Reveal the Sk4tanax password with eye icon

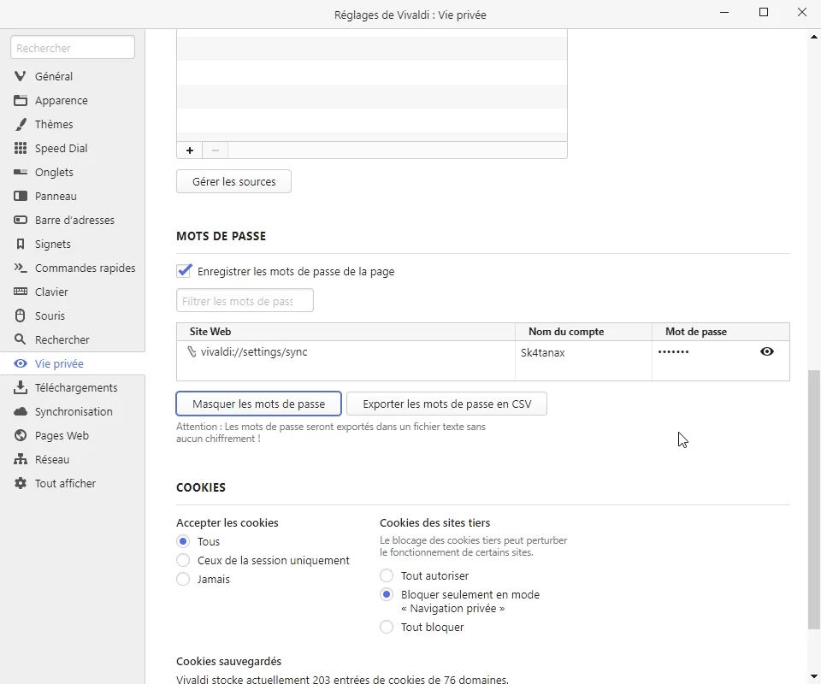point(766,351)
